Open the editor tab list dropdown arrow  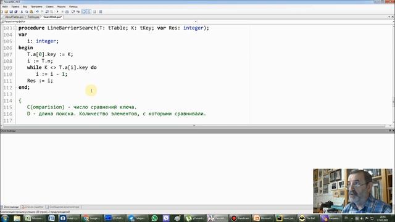(x=389, y=17)
